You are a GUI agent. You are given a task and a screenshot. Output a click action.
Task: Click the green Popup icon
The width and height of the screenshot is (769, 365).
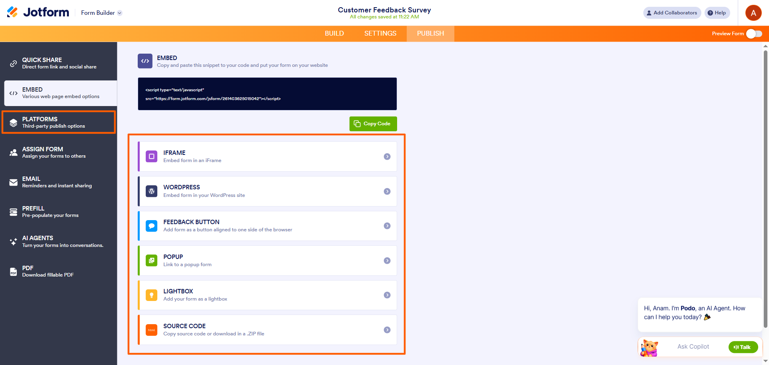(x=151, y=261)
